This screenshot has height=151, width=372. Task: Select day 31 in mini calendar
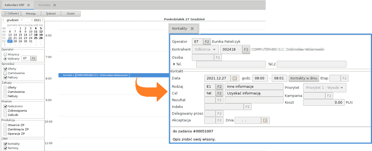click(31, 41)
